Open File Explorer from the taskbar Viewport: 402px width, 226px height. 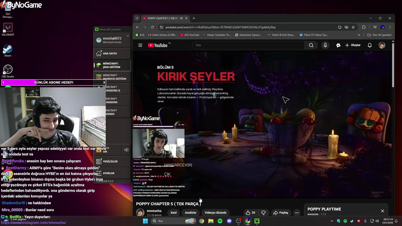click(211, 221)
